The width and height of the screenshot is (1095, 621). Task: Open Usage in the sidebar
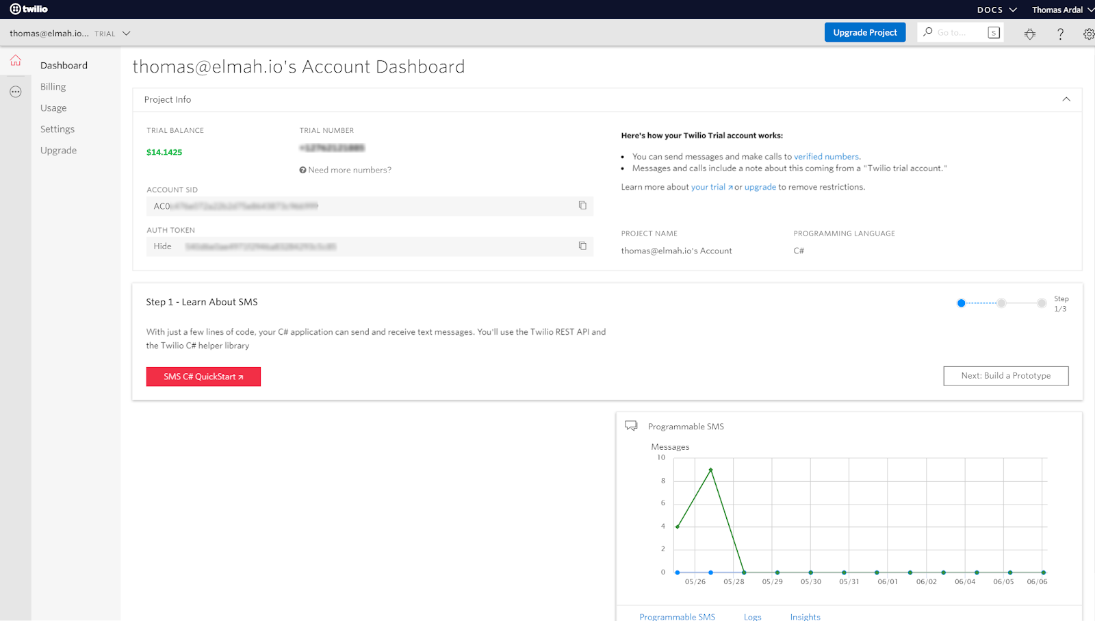pyautogui.click(x=53, y=107)
